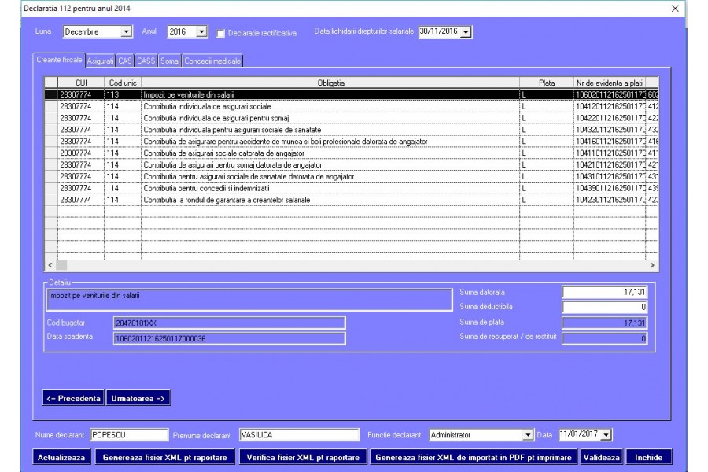The width and height of the screenshot is (708, 472).
Task: Open the Data lichidarii drepturilor salariale date picker
Action: 466,32
